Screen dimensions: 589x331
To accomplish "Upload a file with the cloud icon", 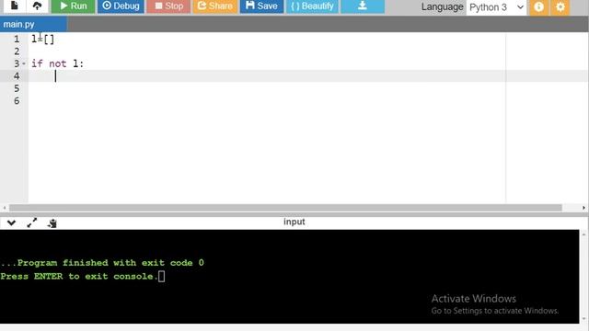I will click(x=37, y=6).
